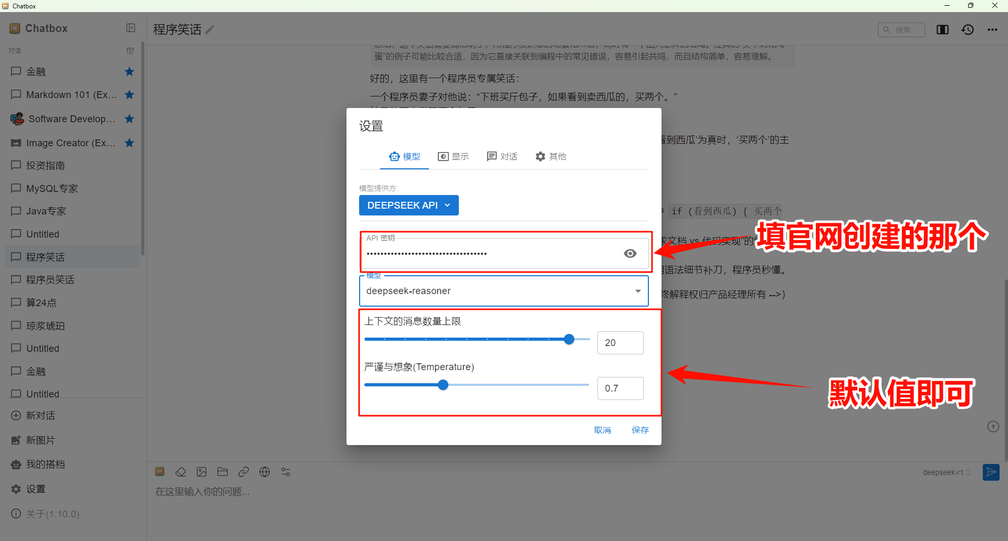1008x541 pixels.
Task: Click the Chatbox logo icon in input toolbar
Action: click(160, 472)
